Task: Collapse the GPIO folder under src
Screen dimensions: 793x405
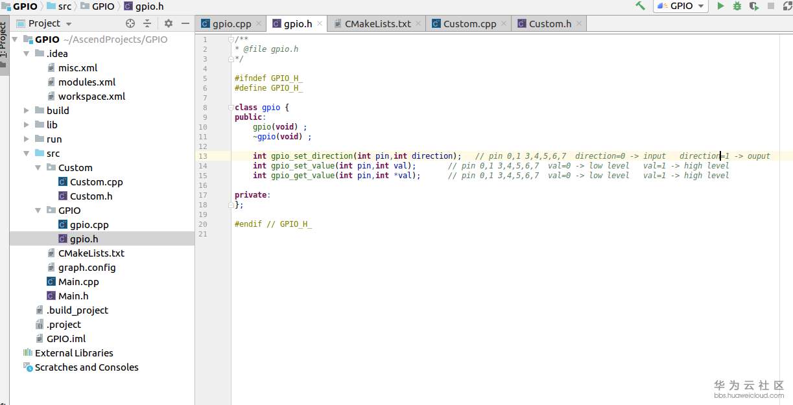Action: point(38,211)
